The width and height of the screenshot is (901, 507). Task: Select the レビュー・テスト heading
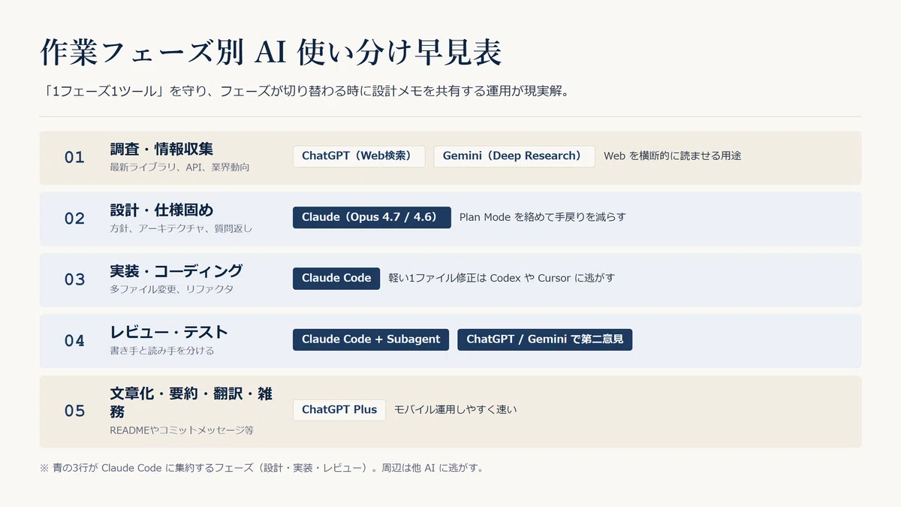169,331
